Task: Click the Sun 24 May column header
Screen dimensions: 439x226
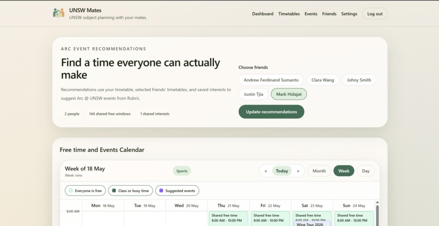Action: coord(354,205)
